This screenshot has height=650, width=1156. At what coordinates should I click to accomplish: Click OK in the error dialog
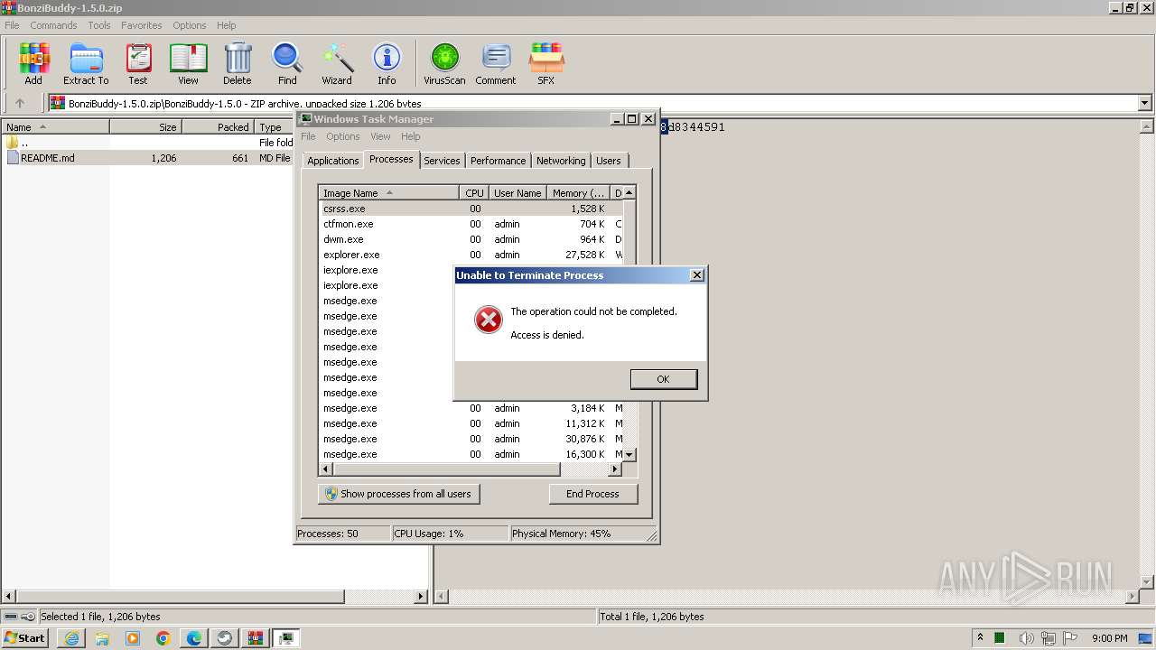point(663,379)
